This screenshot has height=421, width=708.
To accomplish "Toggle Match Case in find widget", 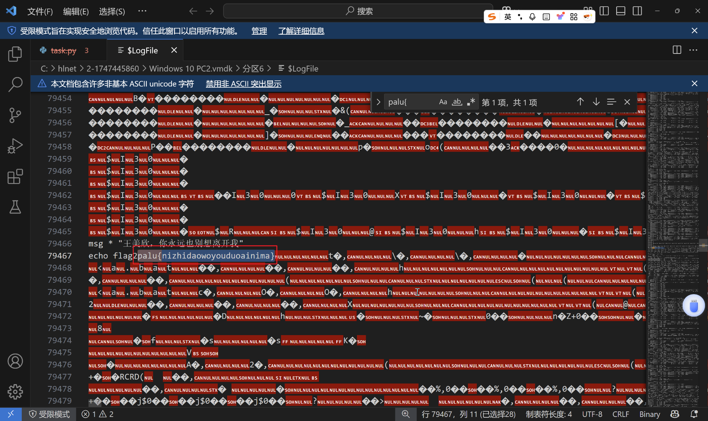I will click(x=443, y=102).
